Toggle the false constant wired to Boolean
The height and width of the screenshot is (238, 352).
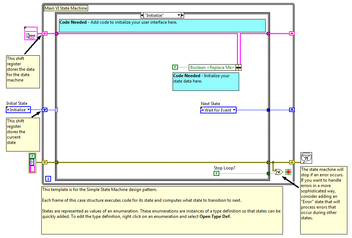[175, 67]
